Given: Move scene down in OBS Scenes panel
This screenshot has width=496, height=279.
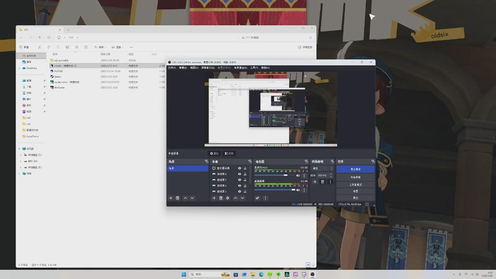Looking at the screenshot, I should click(x=192, y=198).
